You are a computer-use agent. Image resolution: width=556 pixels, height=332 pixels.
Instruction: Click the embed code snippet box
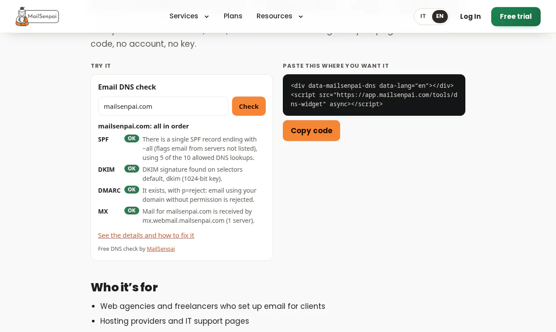tap(374, 95)
